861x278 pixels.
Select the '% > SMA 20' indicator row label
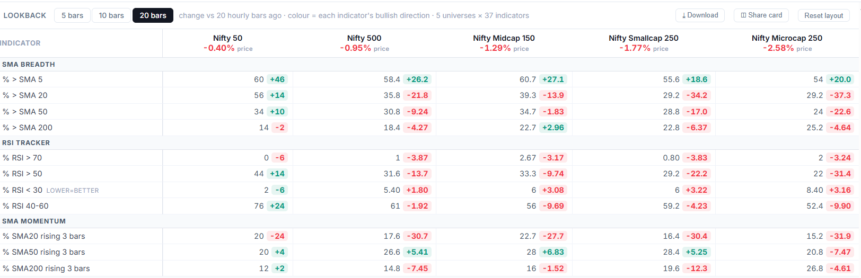[x=25, y=95]
